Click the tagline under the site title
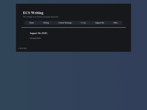Image resolution: width=147 pixels, height=110 pixels. (x=41, y=17)
